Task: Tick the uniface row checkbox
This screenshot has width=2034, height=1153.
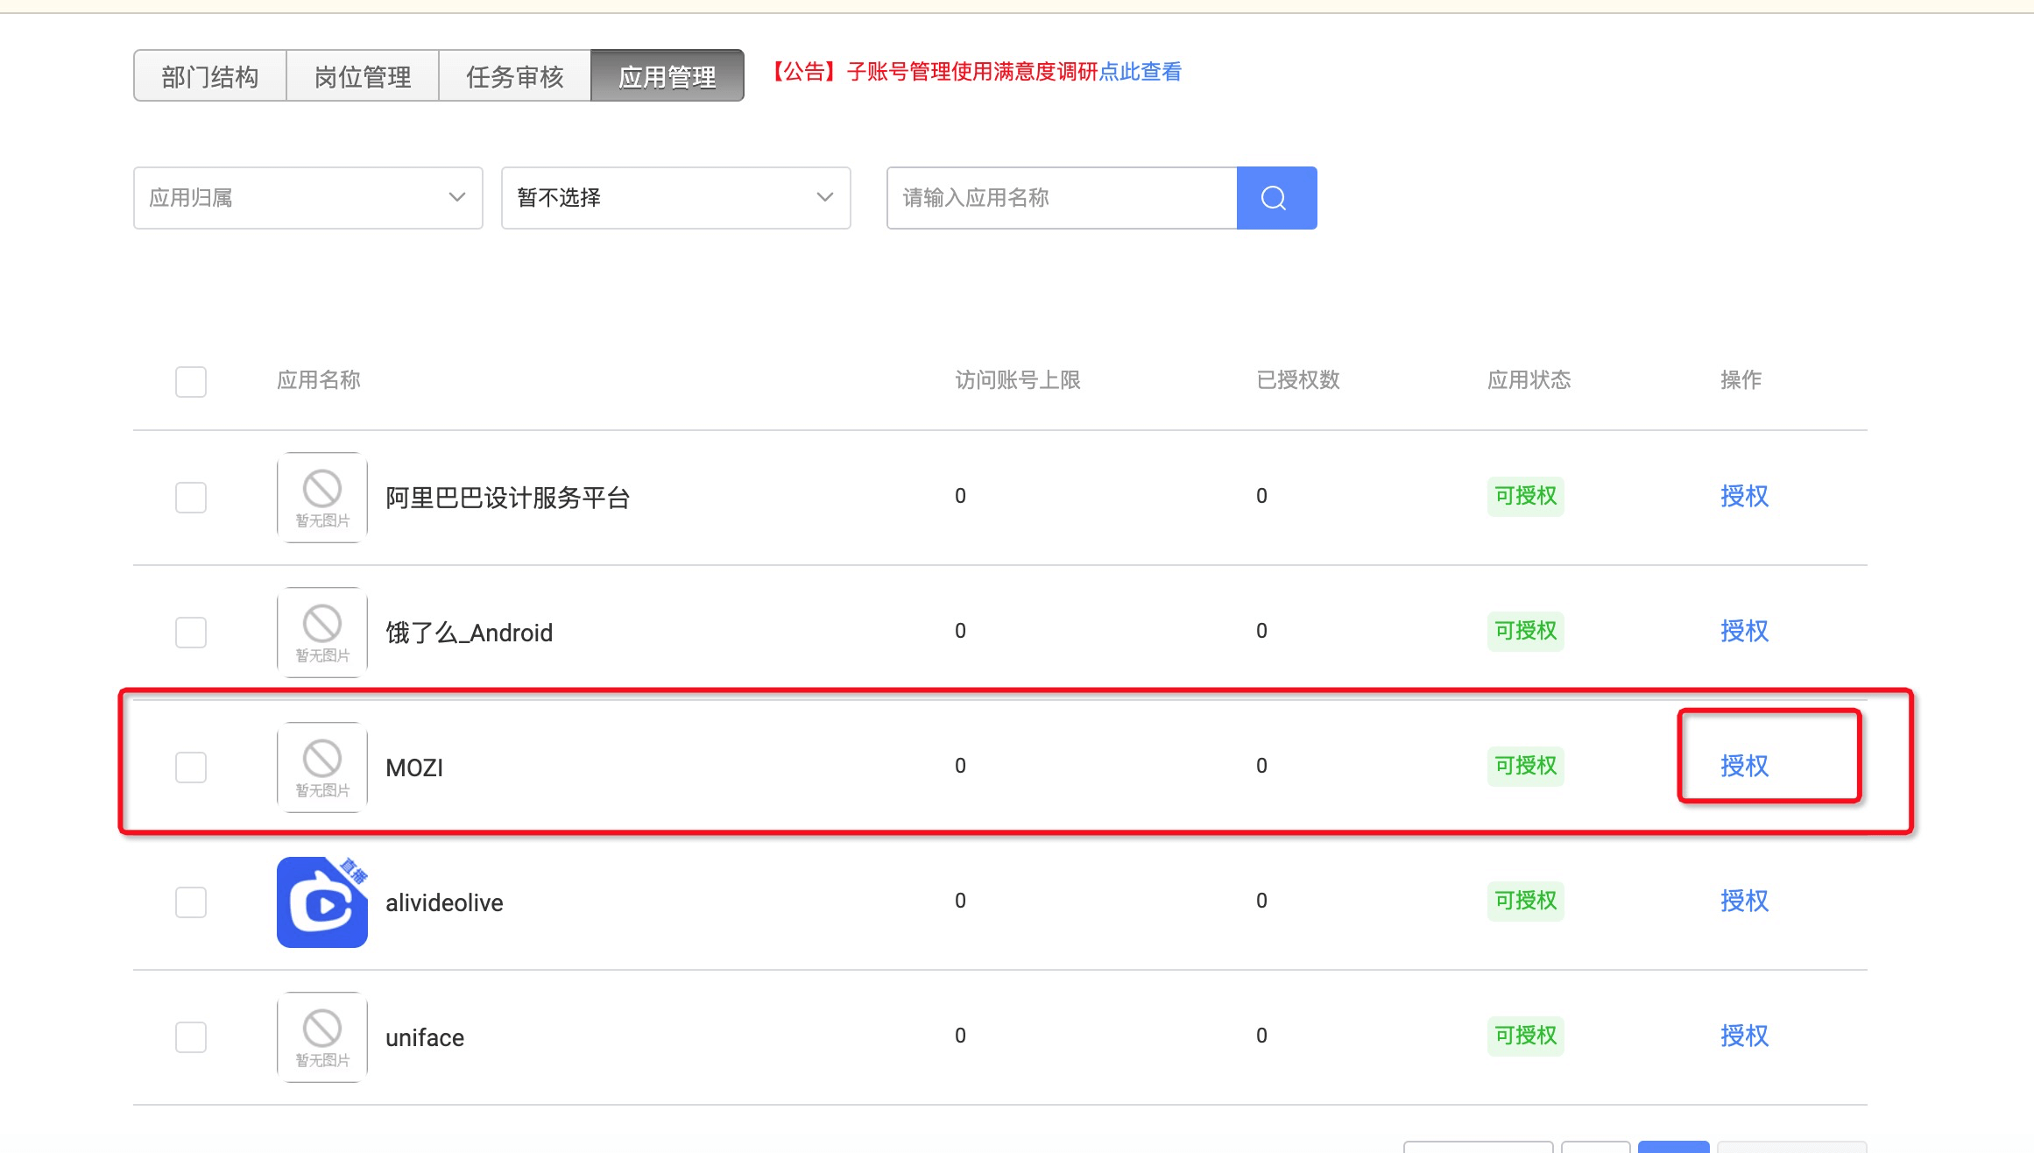Action: (x=191, y=1036)
